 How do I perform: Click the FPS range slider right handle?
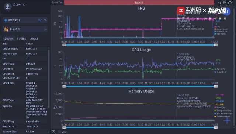(216, 45)
